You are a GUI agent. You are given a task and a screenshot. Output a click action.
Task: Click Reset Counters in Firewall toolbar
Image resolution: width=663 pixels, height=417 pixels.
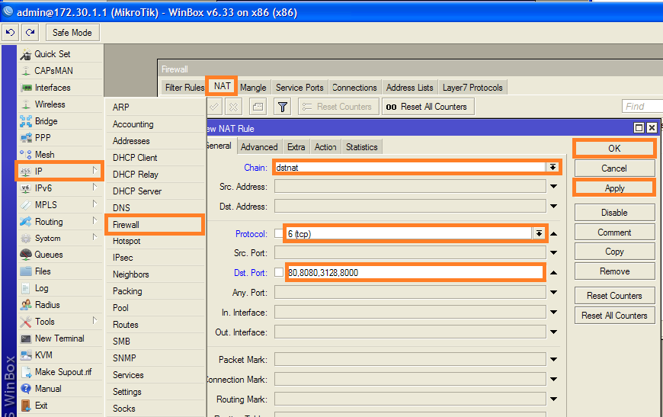coord(338,107)
